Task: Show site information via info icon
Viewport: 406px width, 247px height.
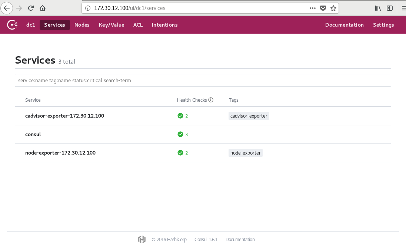Action: coord(88,8)
